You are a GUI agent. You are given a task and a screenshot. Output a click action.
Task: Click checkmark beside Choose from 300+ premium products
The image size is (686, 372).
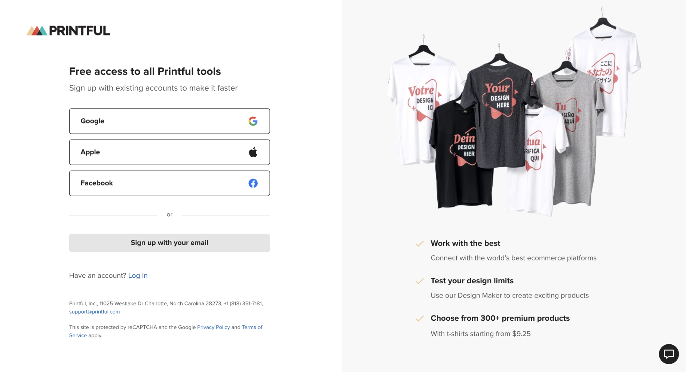coord(420,318)
